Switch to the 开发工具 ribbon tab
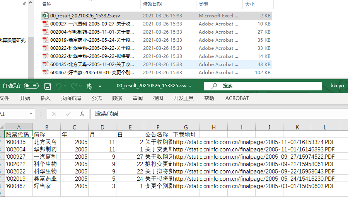This screenshot has height=197, width=348. 184,98
